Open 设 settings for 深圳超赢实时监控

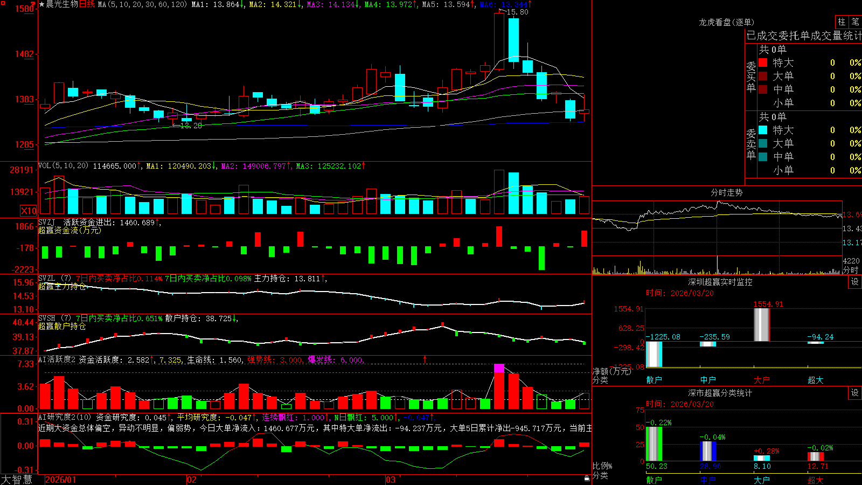point(855,282)
